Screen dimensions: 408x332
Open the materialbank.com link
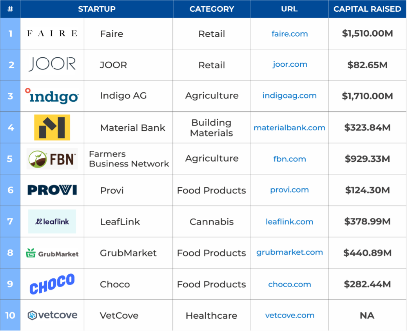289,128
